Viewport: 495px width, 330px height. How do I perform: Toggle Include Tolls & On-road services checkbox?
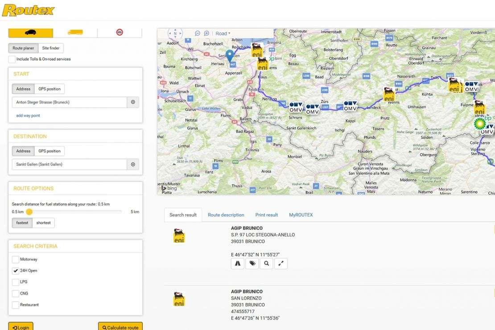pyautogui.click(x=12, y=59)
